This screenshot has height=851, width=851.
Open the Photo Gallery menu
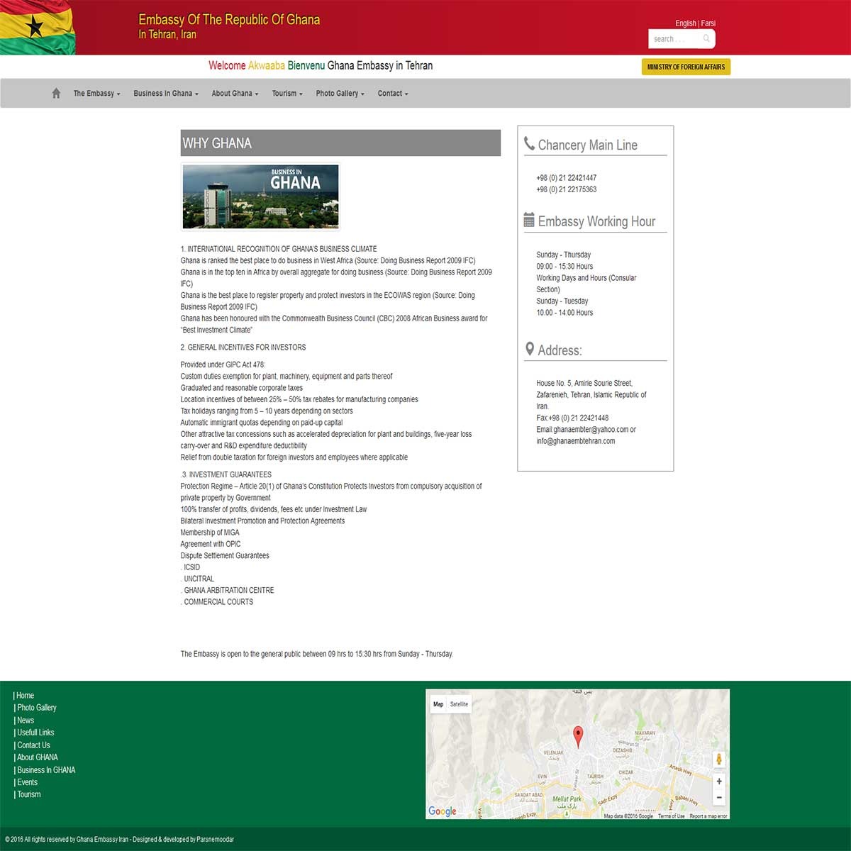click(x=340, y=94)
